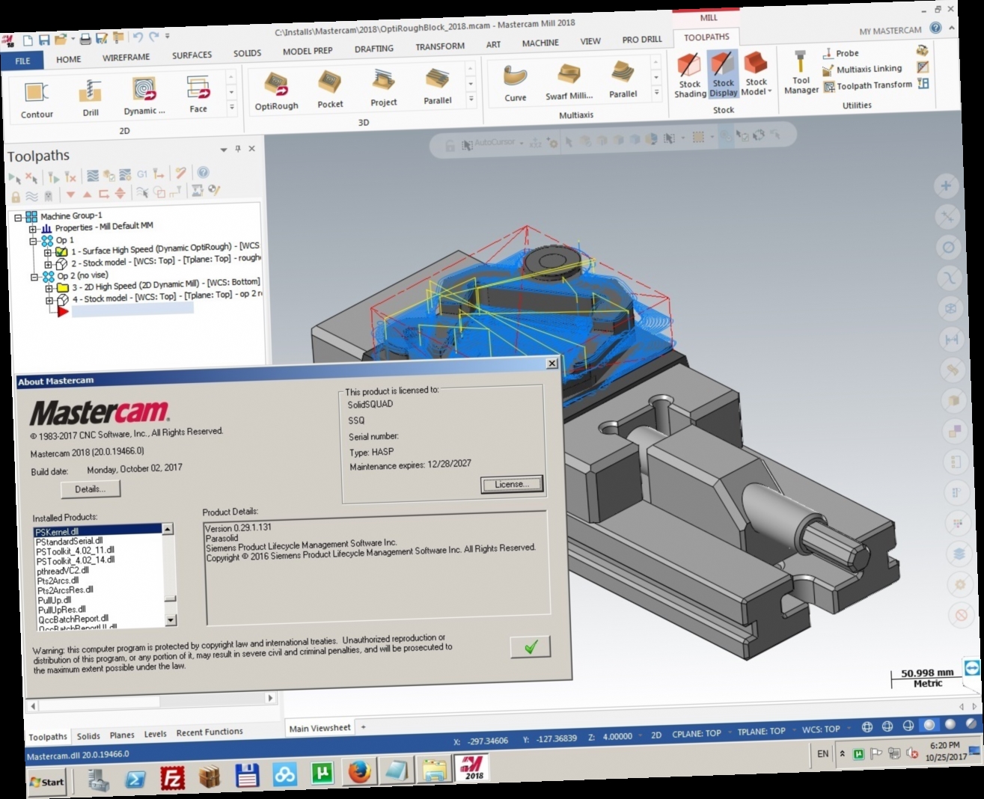Viewport: 984px width, 799px height.
Task: Collapse the Op 1 toolpath group
Action: pyautogui.click(x=33, y=241)
